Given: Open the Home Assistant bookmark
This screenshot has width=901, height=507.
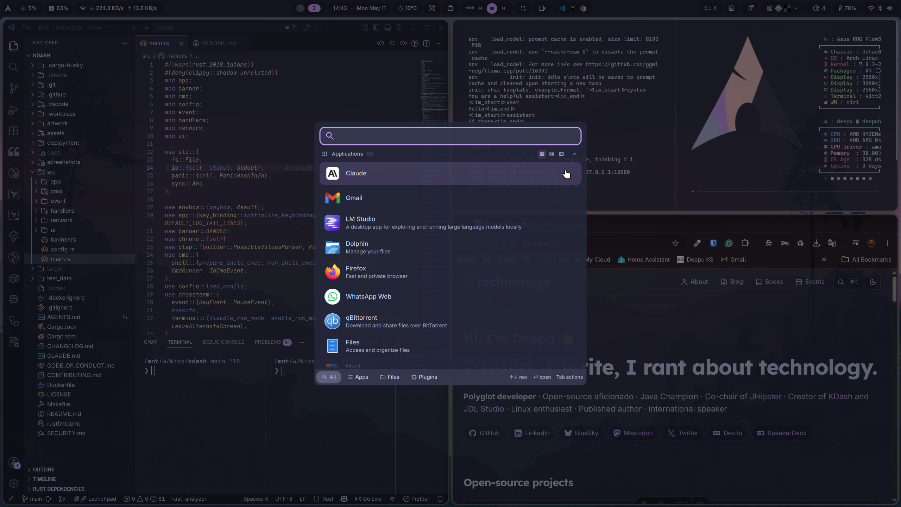Looking at the screenshot, I should [644, 259].
